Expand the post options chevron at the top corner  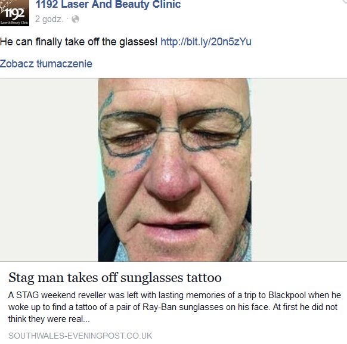coord(344,2)
